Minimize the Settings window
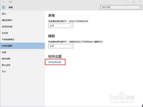The width and height of the screenshot is (143, 107). click(127, 2)
